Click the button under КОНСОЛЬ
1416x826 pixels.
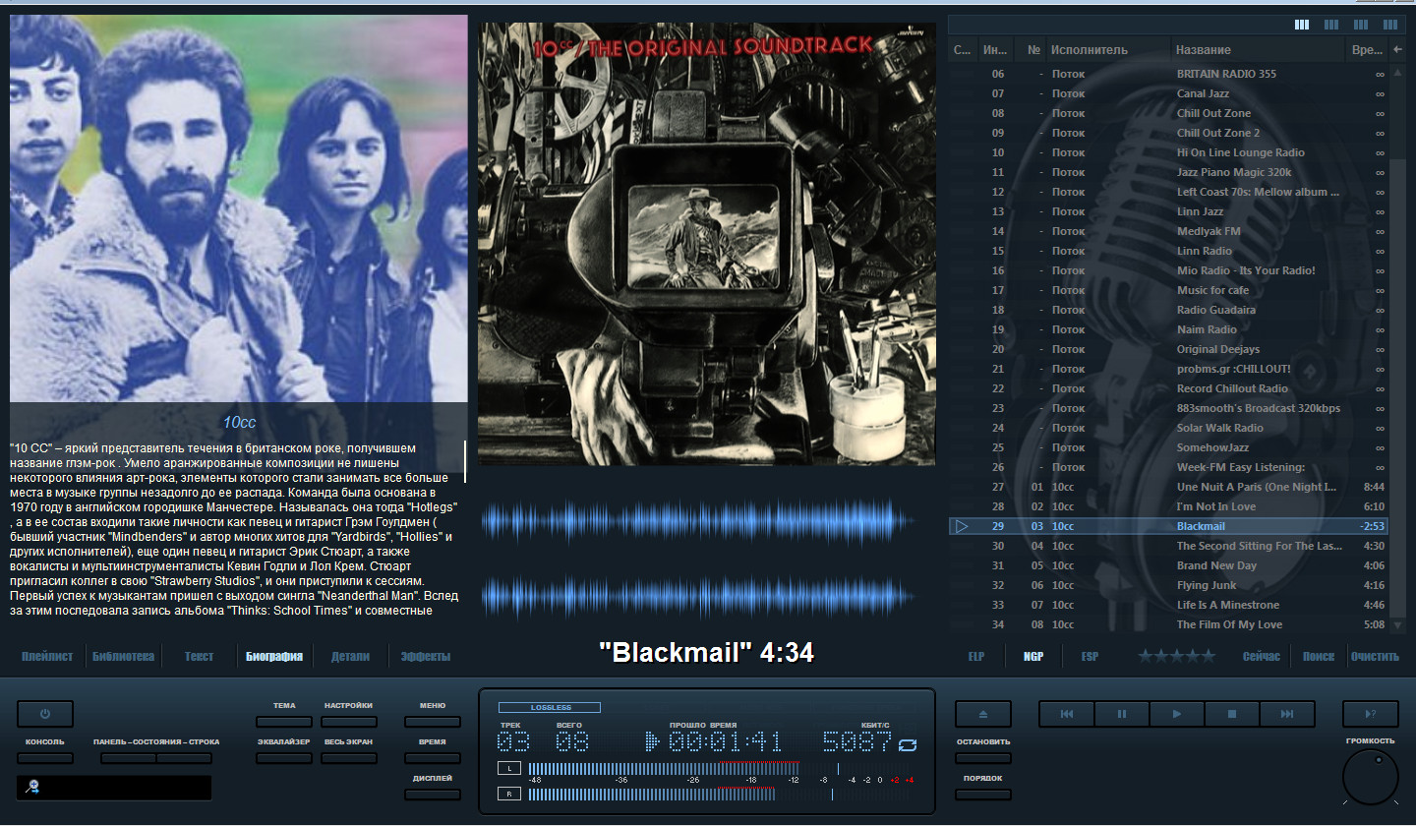44,758
